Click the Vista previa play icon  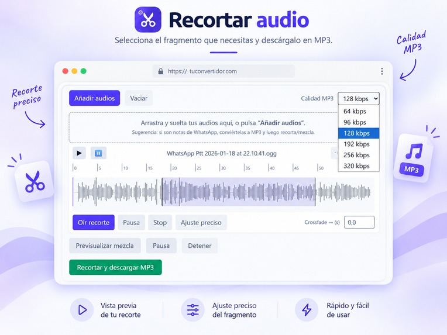[x=82, y=310]
